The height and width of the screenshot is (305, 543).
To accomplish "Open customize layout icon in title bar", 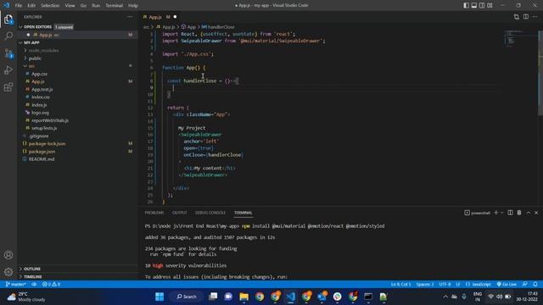I will 490,5.
